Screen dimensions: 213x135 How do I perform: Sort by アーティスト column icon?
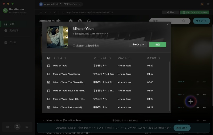pos(109,58)
